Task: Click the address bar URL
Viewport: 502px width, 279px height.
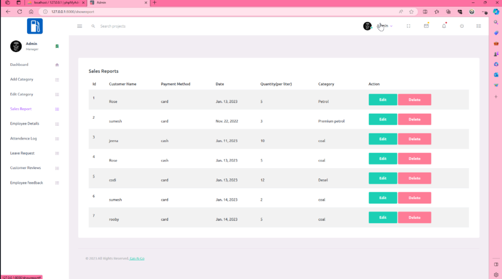Action: coord(73,12)
